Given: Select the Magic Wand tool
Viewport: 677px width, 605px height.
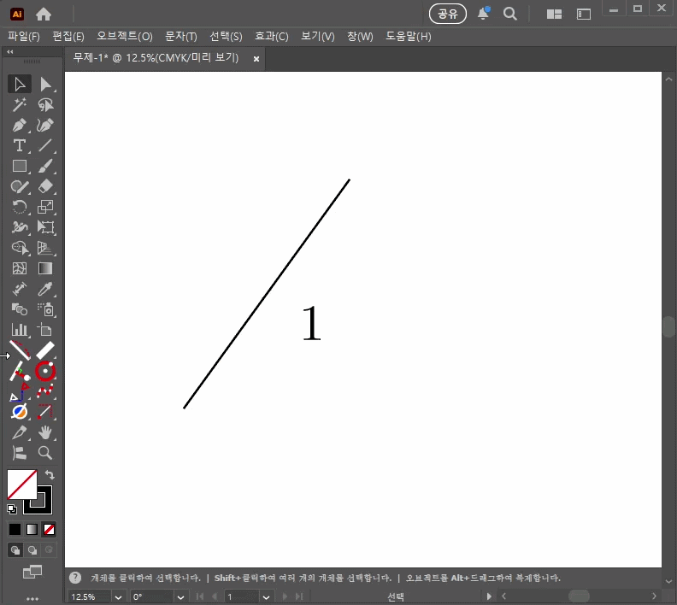Looking at the screenshot, I should coord(20,105).
